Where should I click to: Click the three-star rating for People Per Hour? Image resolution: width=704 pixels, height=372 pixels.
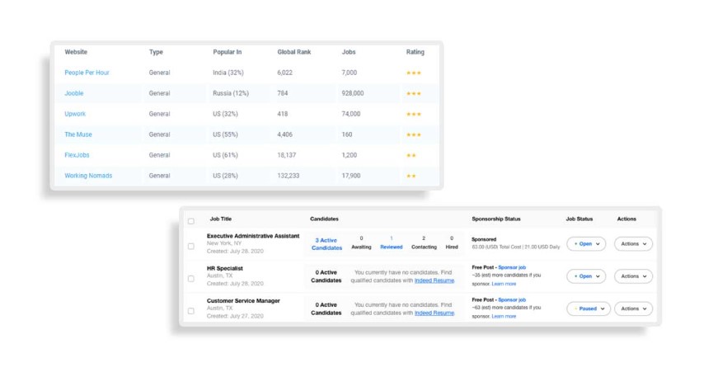click(x=414, y=73)
